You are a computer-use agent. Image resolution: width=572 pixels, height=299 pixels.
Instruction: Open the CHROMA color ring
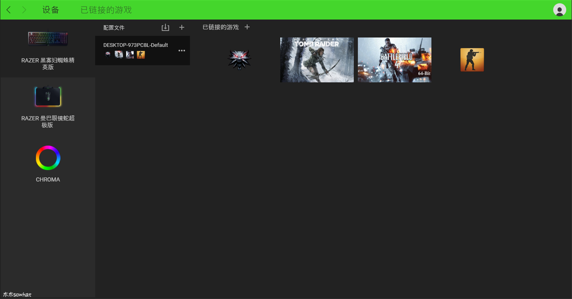(48, 158)
